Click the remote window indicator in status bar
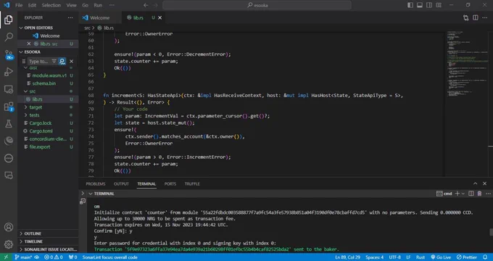 click(6, 257)
